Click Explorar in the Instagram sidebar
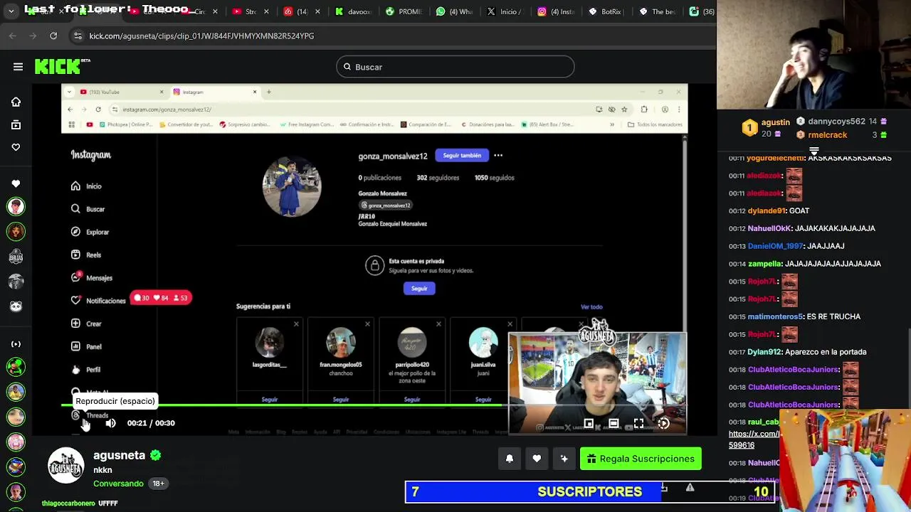Image resolution: width=911 pixels, height=512 pixels. pyautogui.click(x=90, y=232)
